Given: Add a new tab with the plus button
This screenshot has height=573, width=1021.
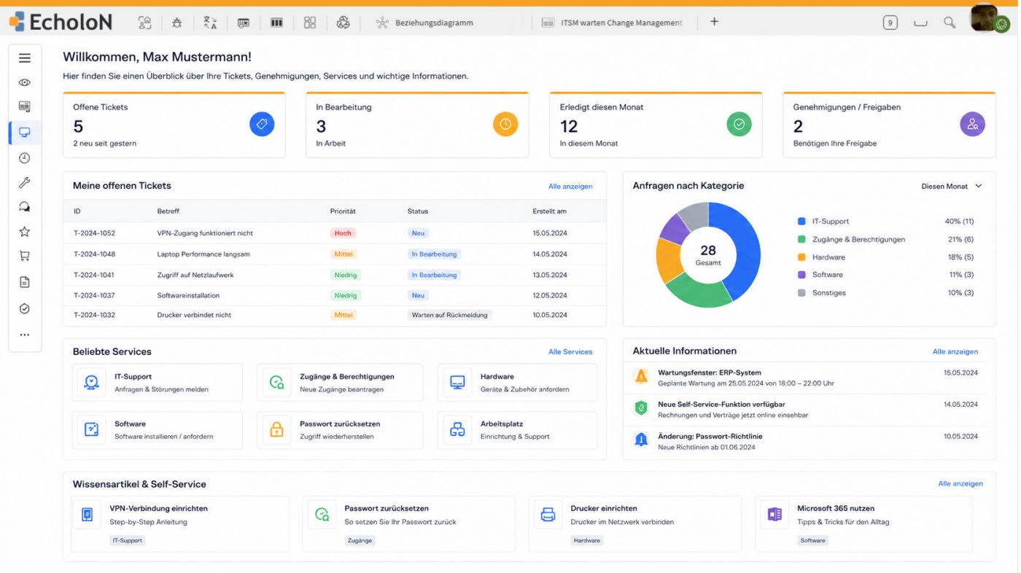Looking at the screenshot, I should tap(714, 22).
